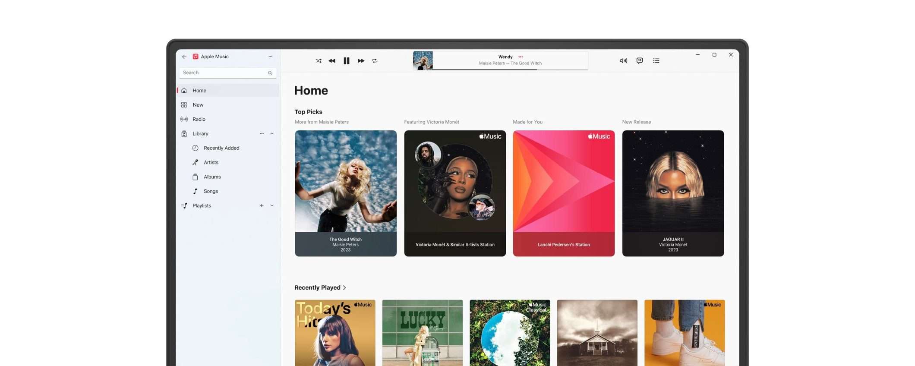Open Lanchi Pedersen's Station card
Screen dimensions: 915x366
tap(564, 193)
